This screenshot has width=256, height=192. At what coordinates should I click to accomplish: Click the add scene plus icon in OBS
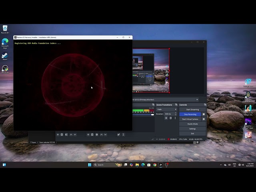coord(58,134)
